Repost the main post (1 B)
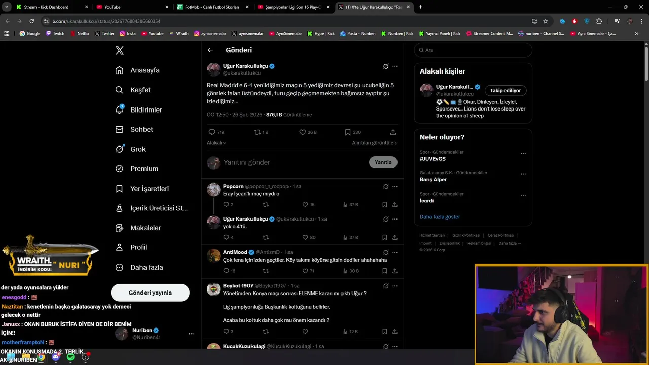Viewport: 649px width, 365px height. pos(261,132)
